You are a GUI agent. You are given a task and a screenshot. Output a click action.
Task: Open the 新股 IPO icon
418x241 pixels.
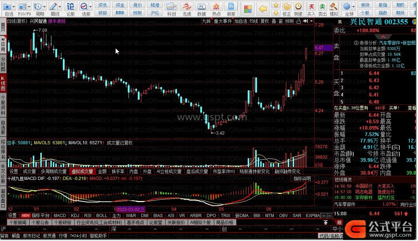click(231, 6)
